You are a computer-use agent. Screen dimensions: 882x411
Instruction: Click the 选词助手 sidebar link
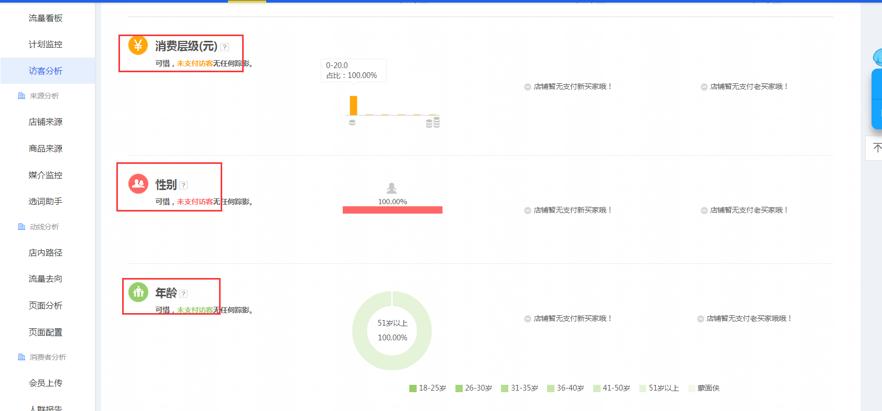[x=46, y=201]
